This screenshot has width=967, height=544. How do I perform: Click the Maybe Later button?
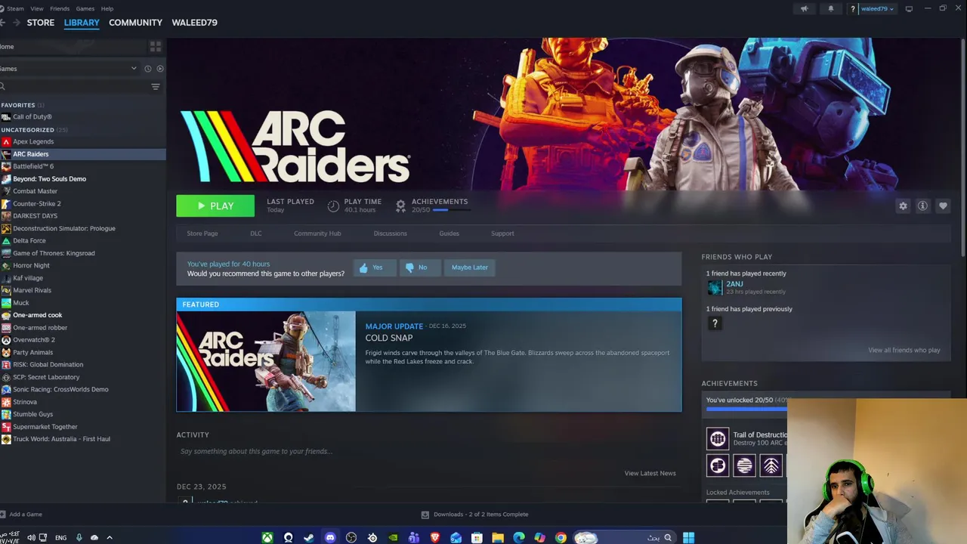click(x=470, y=267)
